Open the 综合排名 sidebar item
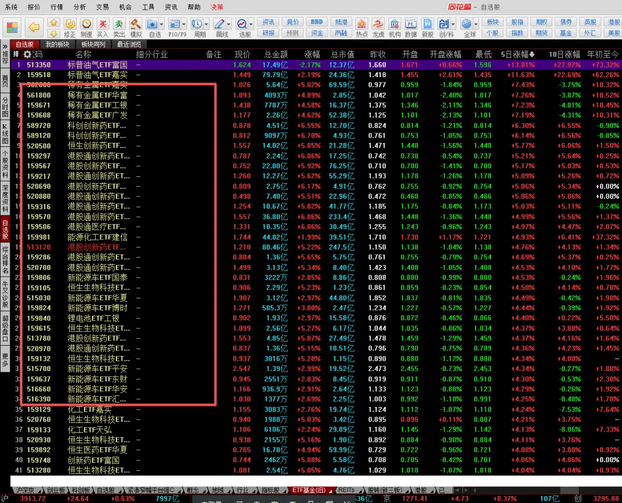This screenshot has width=622, height=503. 5,260
